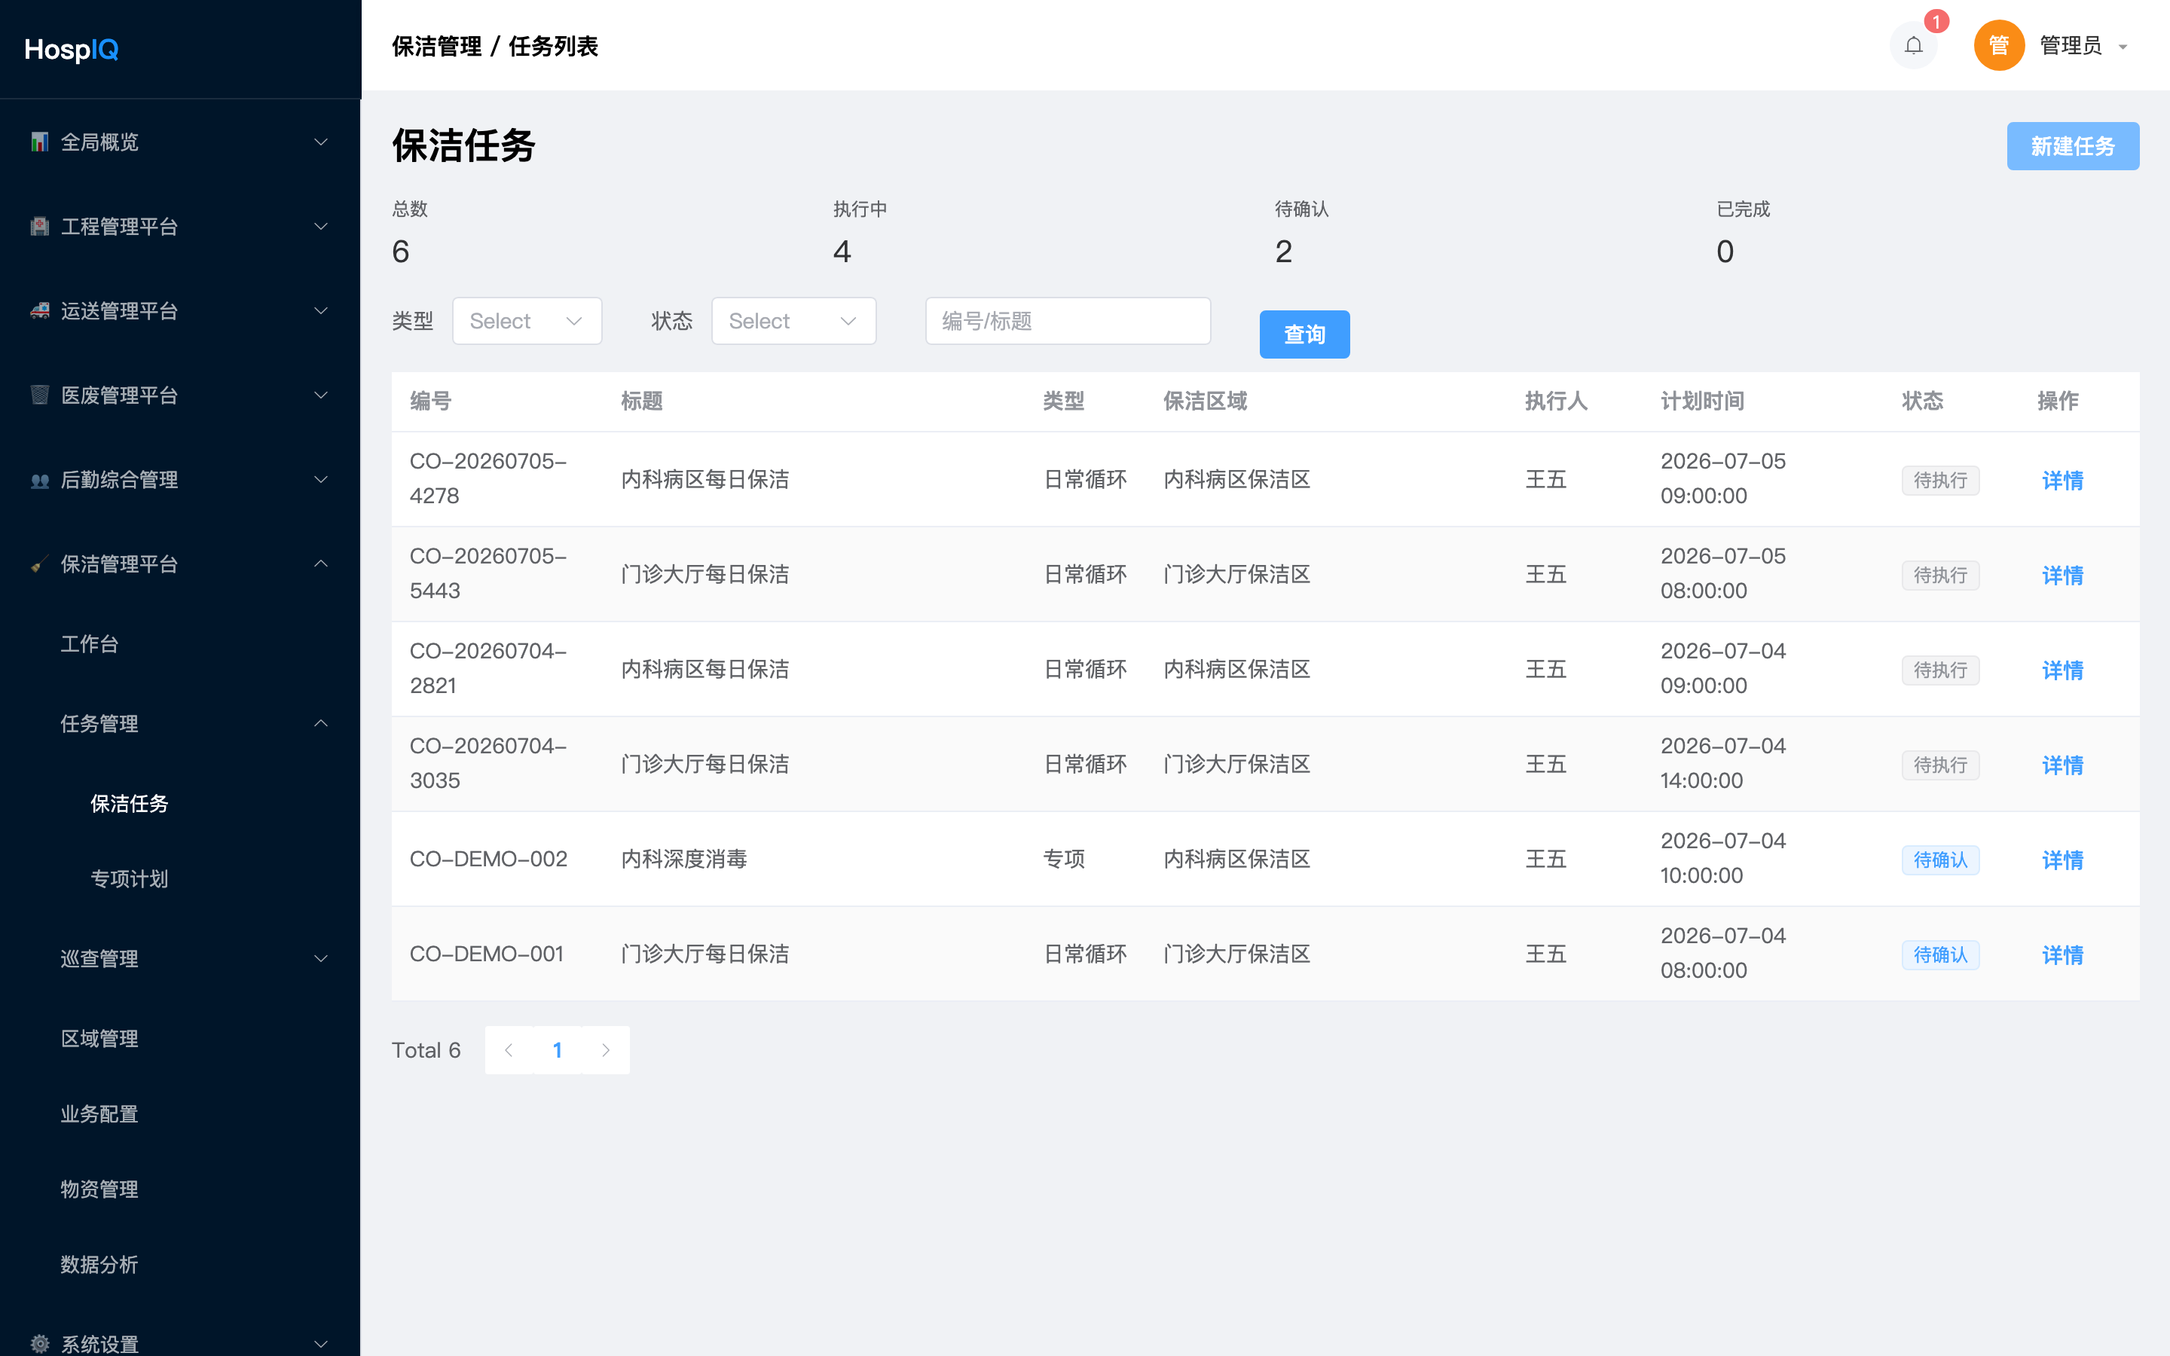Screen dimensions: 2170x1356
Task: Click time 2026-07-04 14:00:00 cell
Action: [1722, 763]
